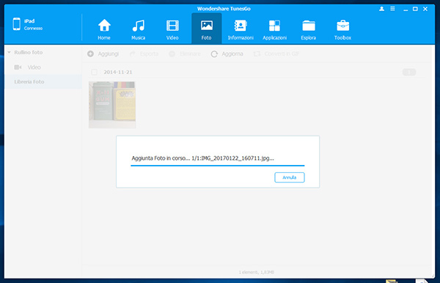Open the Esplora folder tab
Viewport: 440px width, 283px height.
point(309,29)
